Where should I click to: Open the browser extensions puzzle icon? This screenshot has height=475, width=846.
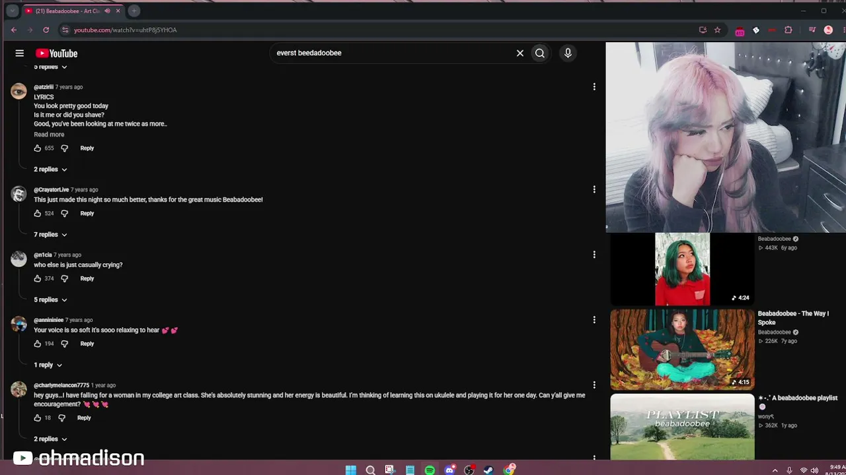point(788,30)
